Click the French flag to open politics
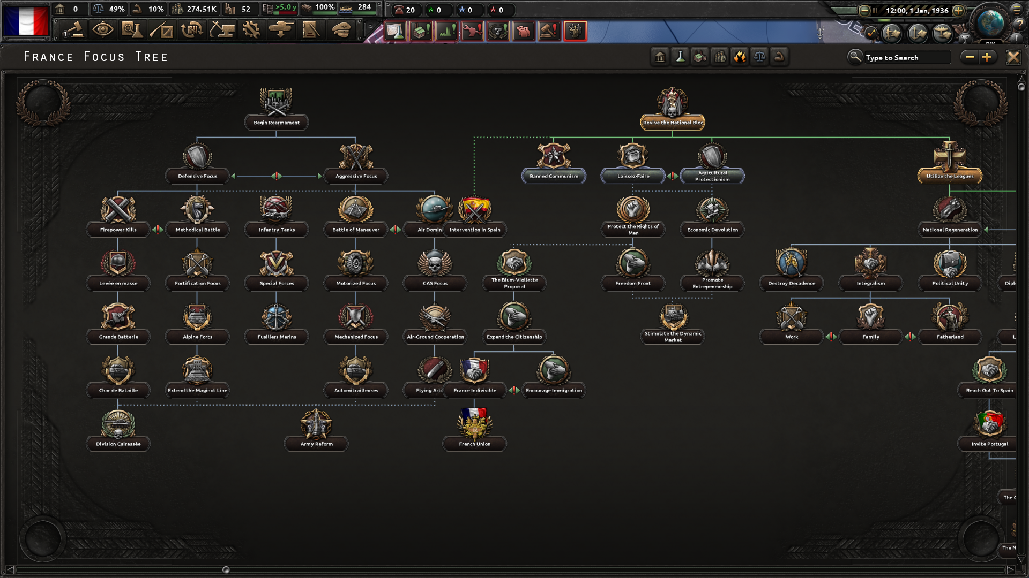This screenshot has height=578, width=1029. point(26,21)
